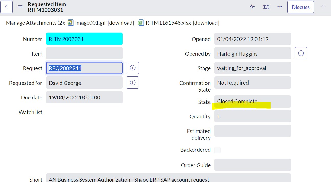The image size is (331, 182).
Task: Click the image001.gif attachment icon
Action: (x=70, y=23)
